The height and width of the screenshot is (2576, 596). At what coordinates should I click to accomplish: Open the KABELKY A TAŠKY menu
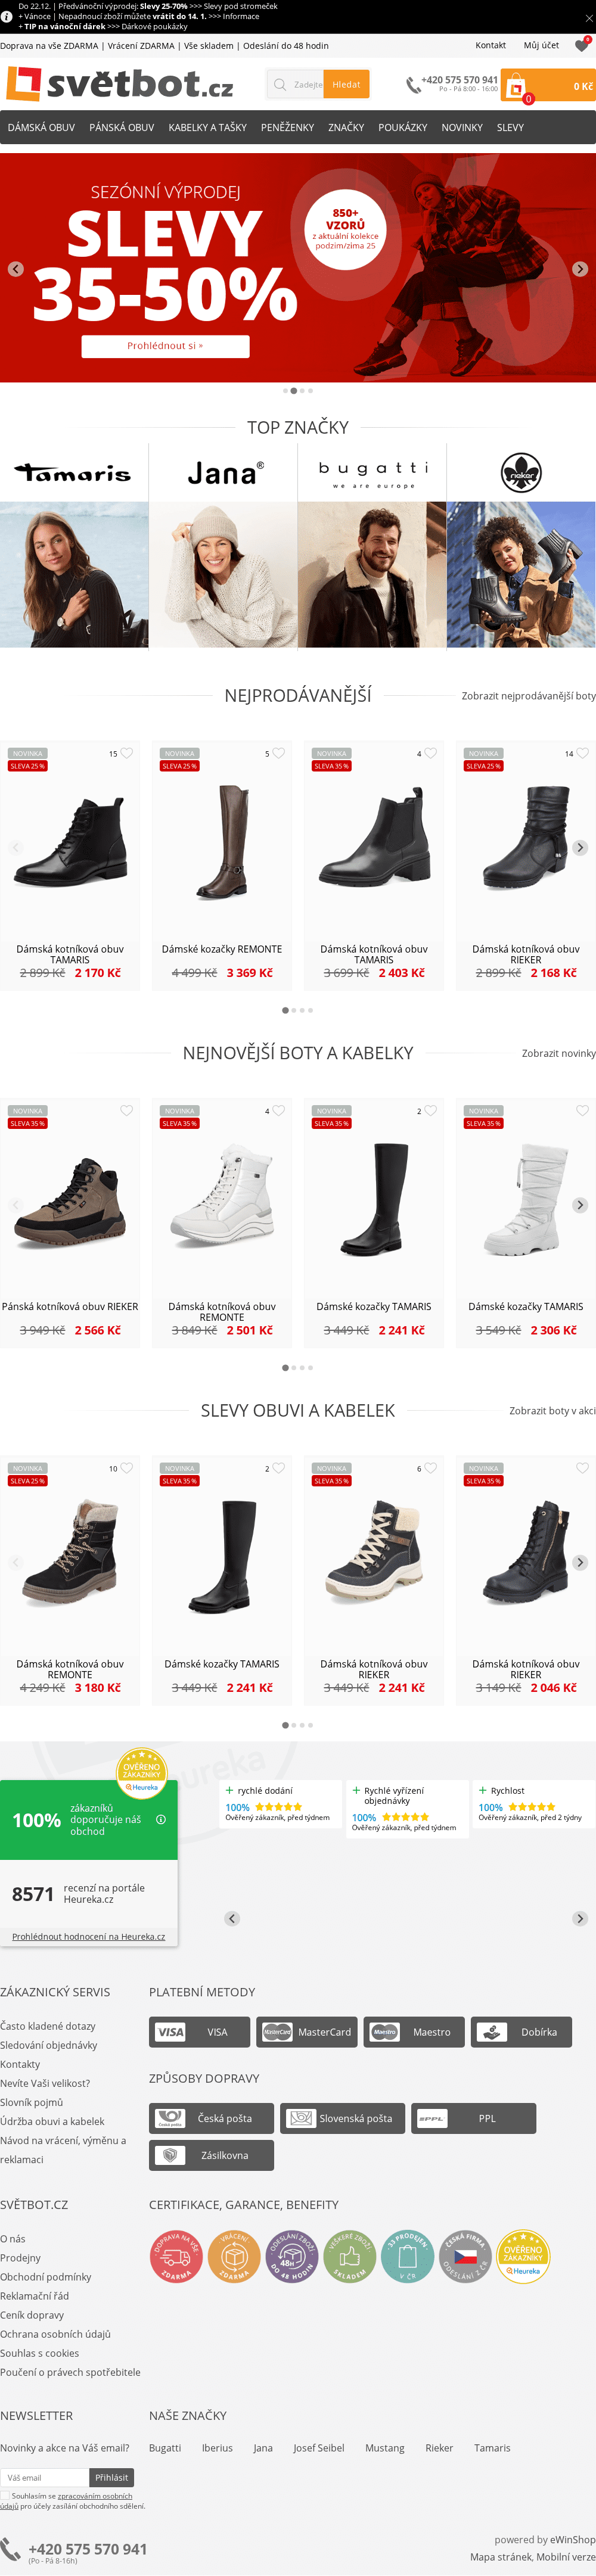tap(207, 128)
